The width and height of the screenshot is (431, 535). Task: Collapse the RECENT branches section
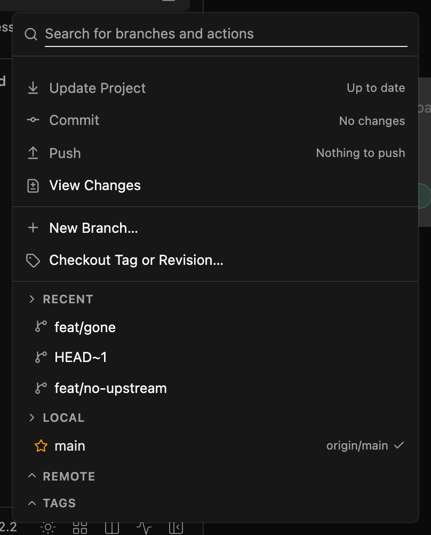point(31,299)
